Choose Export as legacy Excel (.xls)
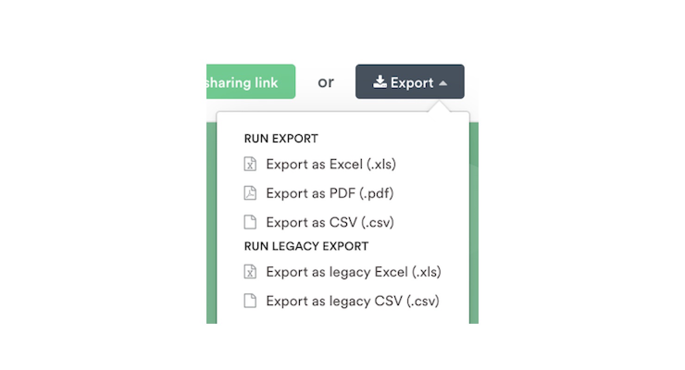Image resolution: width=685 pixels, height=370 pixels. (x=353, y=272)
